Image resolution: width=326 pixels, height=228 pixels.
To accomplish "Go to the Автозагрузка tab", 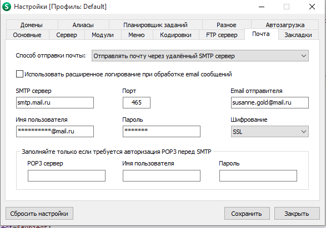I will [285, 25].
